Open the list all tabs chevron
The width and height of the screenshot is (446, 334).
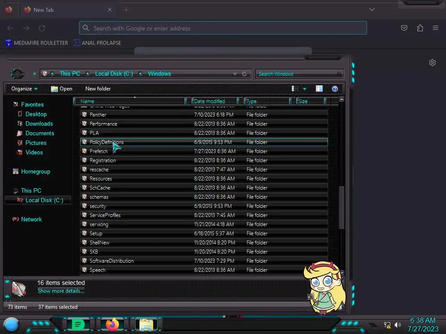(372, 10)
